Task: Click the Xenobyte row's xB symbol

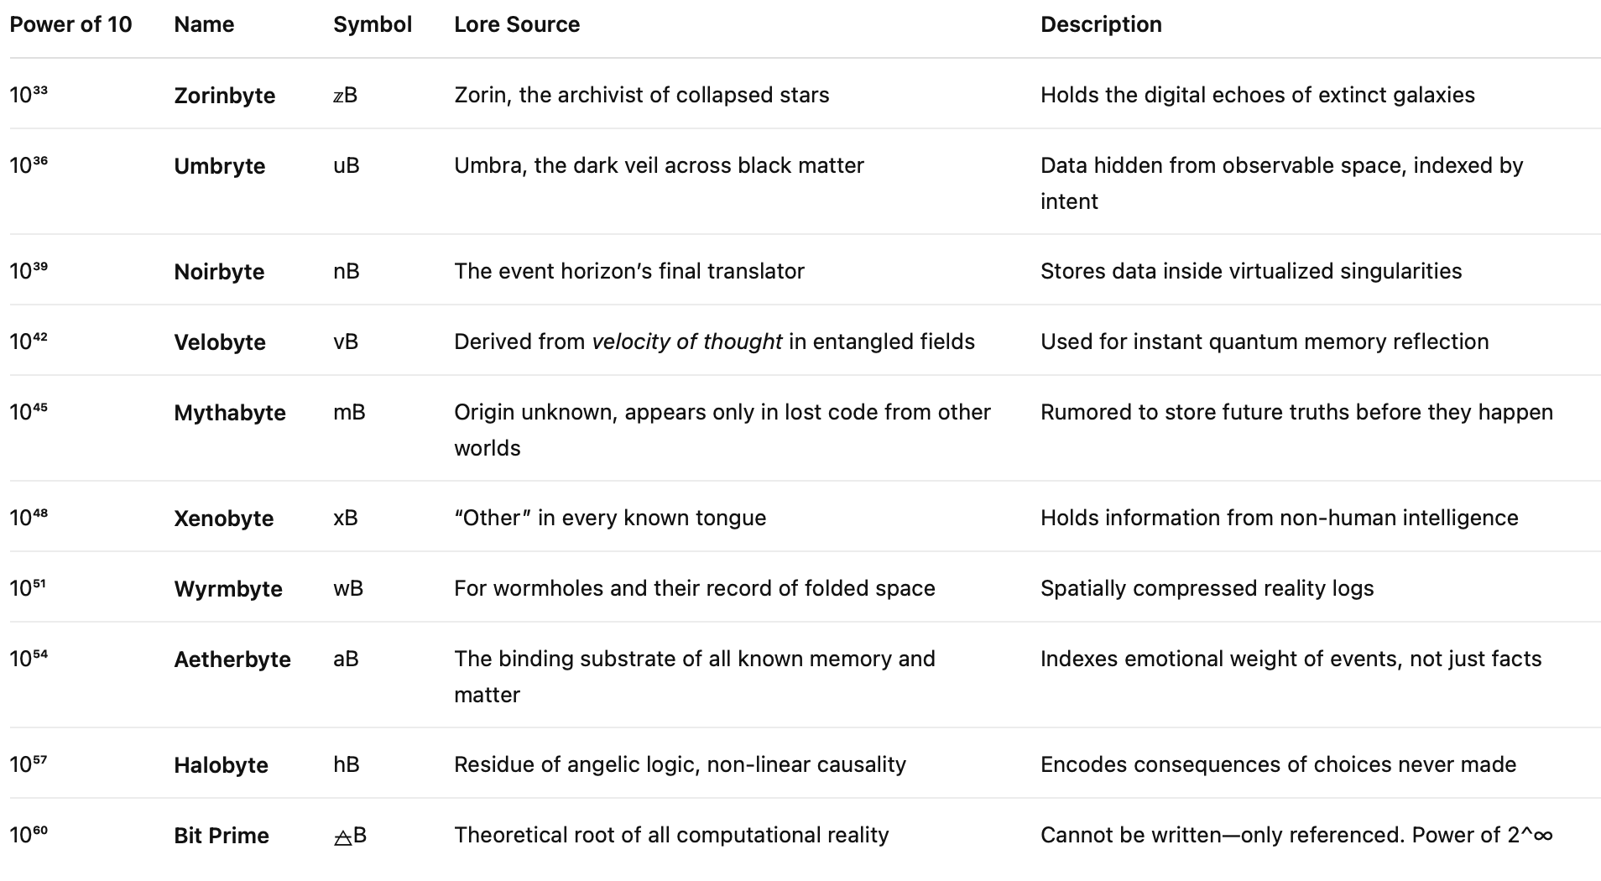Action: click(x=345, y=519)
